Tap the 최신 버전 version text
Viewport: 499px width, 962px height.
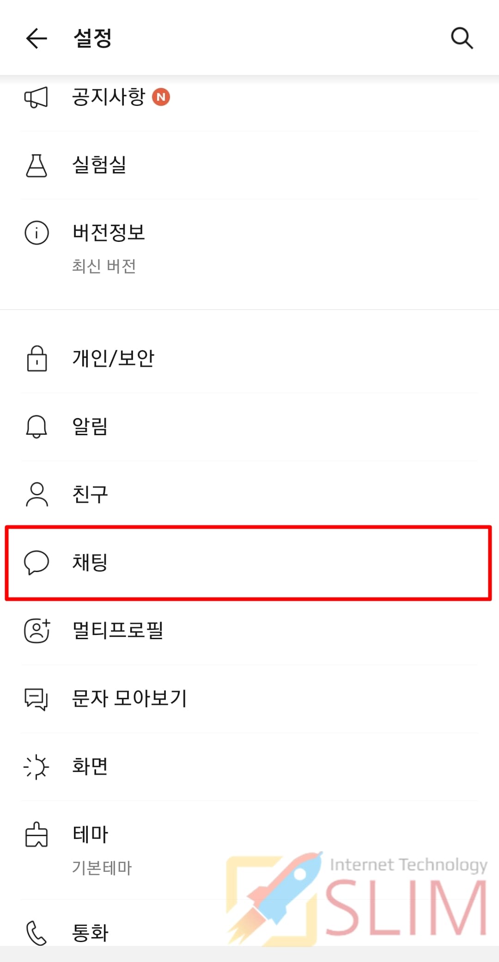pos(104,266)
